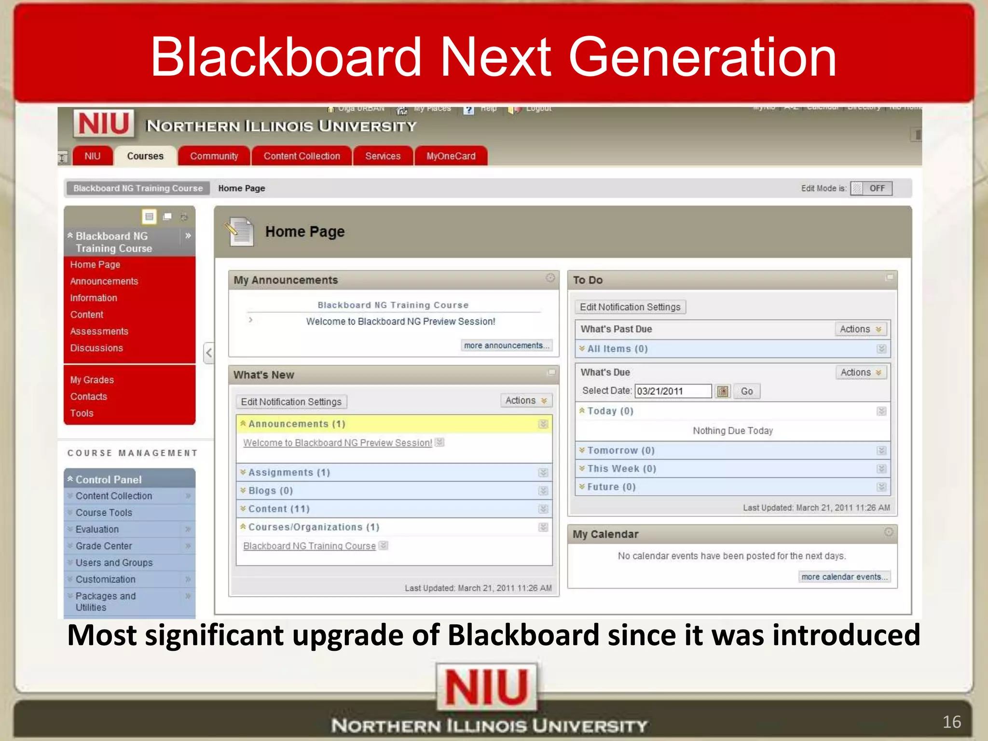
Task: Switch course menu to folder view icon
Action: click(x=167, y=217)
